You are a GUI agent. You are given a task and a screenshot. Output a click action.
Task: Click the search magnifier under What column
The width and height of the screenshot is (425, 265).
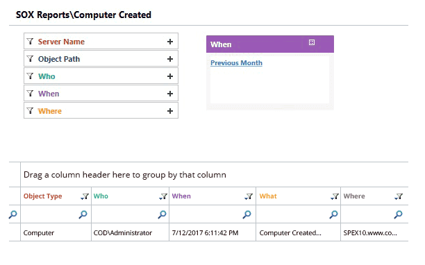[333, 214]
